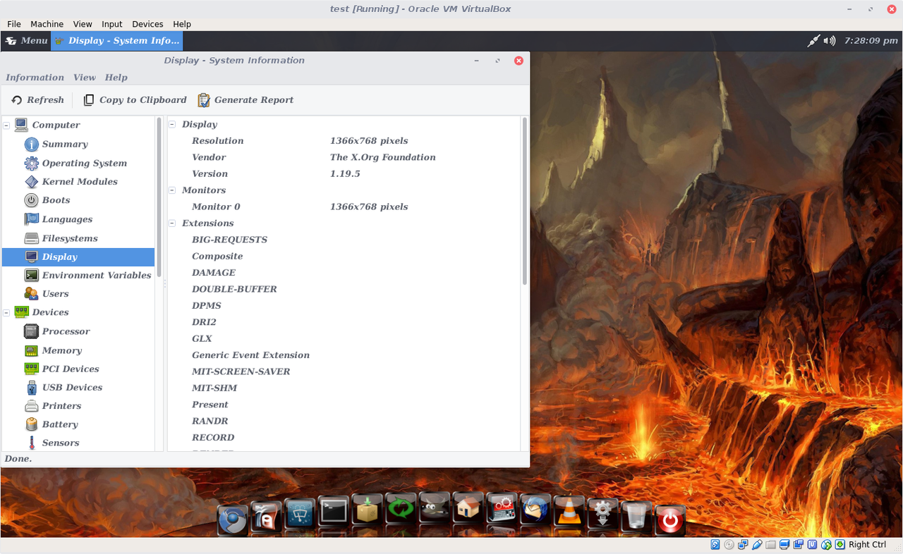Click the network connection tray icon
The image size is (903, 554).
pyautogui.click(x=813, y=41)
